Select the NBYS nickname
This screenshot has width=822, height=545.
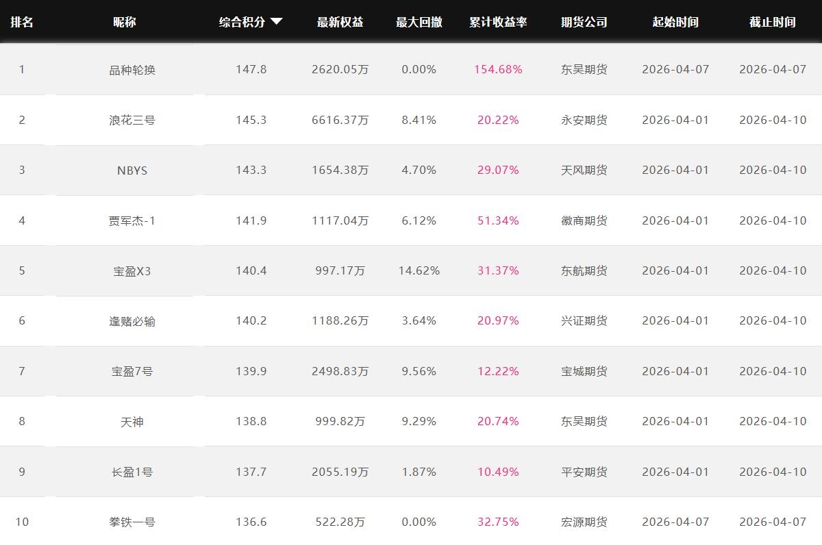click(132, 170)
